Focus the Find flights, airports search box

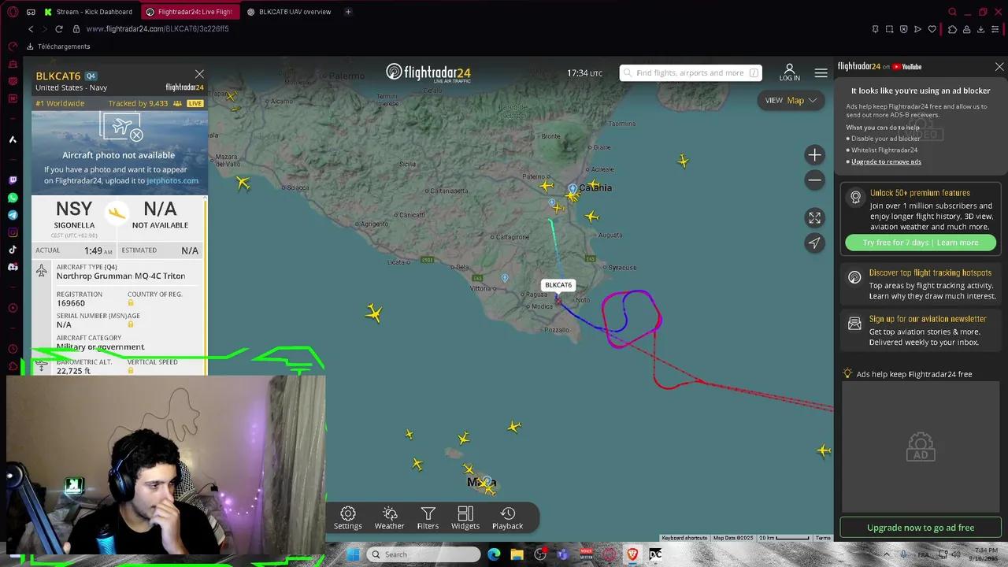point(691,72)
